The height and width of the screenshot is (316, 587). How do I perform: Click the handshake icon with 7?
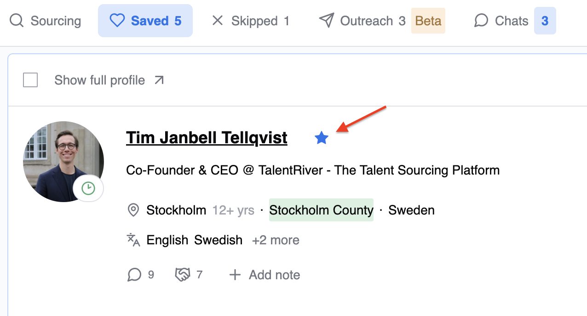point(183,275)
